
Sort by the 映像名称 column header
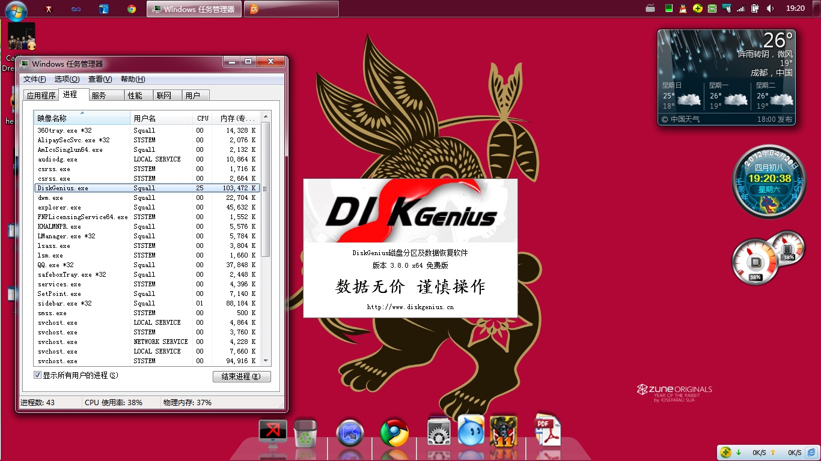[82, 118]
